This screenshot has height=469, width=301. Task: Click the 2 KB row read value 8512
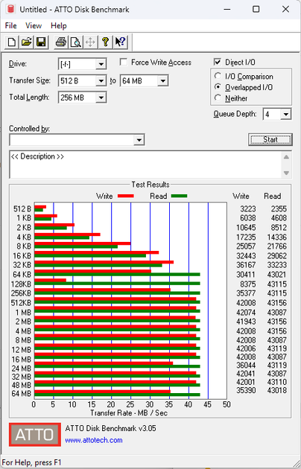279,228
